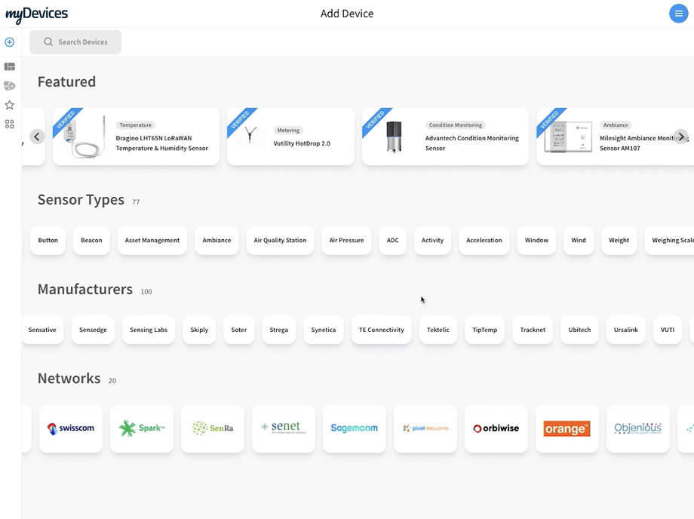Click the add device plus icon in sidebar
The image size is (694, 519).
click(9, 42)
